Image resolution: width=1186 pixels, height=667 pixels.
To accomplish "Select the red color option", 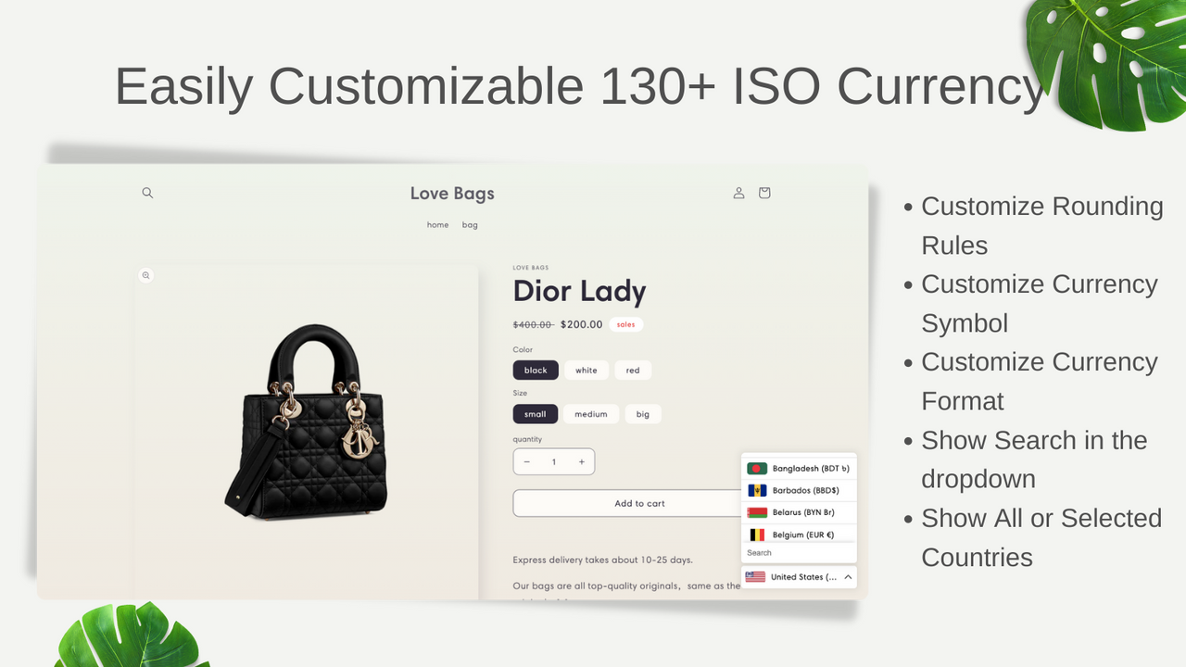I will click(x=633, y=370).
